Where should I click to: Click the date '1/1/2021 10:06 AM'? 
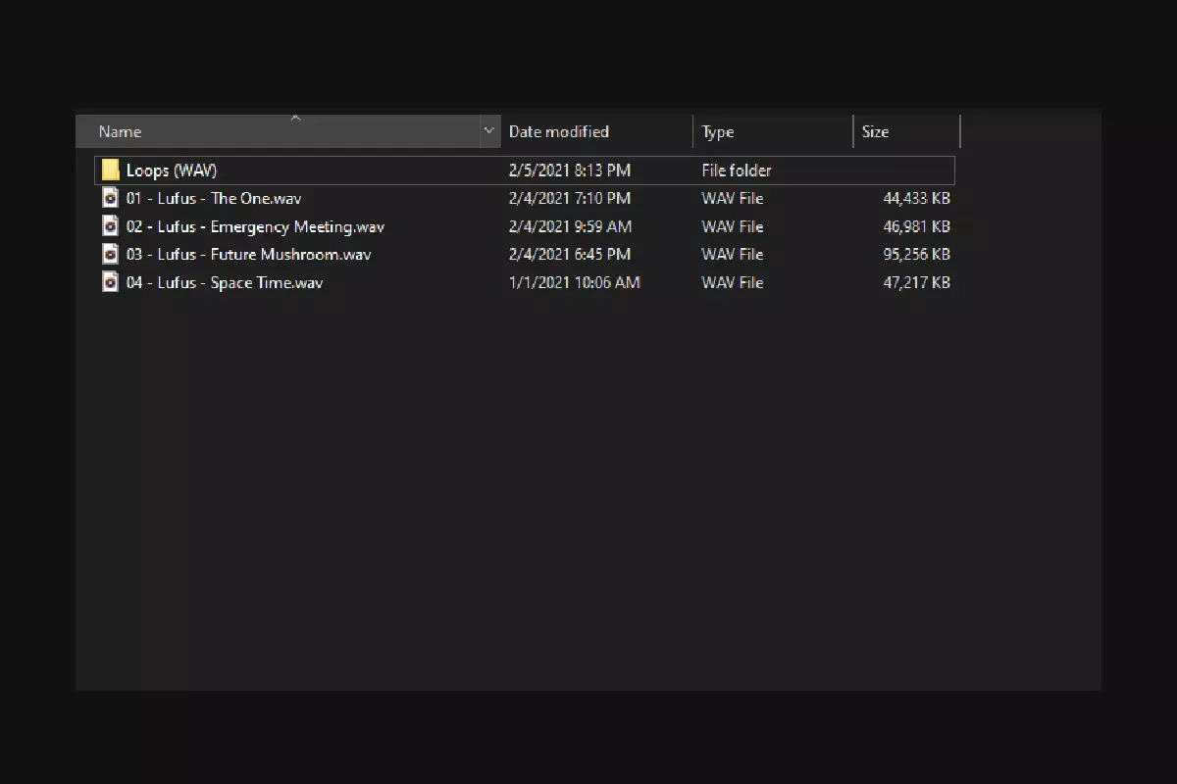[x=574, y=282]
